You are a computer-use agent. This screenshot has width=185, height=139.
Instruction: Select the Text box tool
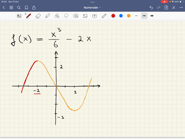click(94, 16)
